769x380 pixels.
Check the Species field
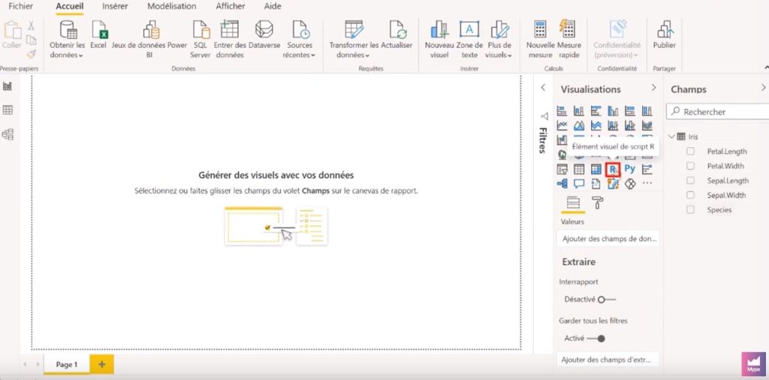(x=691, y=210)
